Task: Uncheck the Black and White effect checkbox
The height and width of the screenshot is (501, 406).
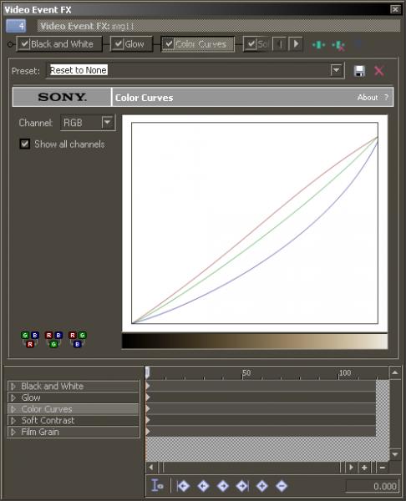Action: tap(24, 43)
